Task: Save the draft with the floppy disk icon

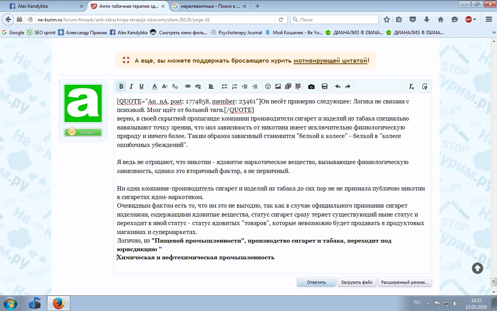Action: click(x=325, y=86)
